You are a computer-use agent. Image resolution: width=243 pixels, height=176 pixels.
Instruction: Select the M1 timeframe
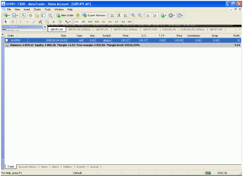coord(77,22)
